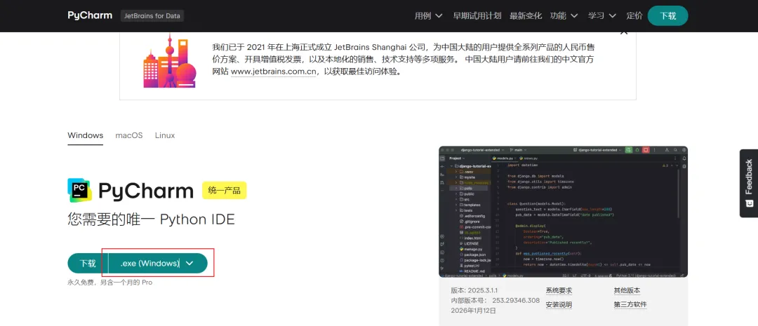This screenshot has width=758, height=326.
Task: Open the 系统要求 link
Action: tap(559, 291)
